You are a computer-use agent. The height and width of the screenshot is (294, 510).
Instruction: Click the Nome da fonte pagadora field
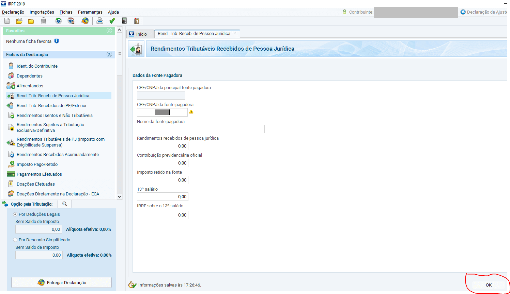pos(201,129)
